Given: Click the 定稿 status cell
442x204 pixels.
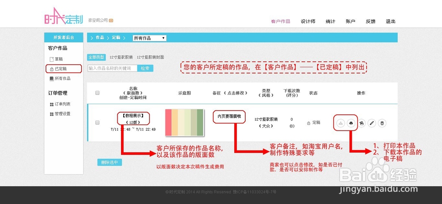Looking at the screenshot, I should point(314,123).
